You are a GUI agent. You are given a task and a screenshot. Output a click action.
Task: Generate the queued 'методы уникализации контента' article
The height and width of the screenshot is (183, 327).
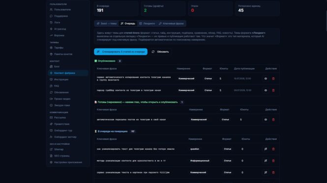click(266, 161)
